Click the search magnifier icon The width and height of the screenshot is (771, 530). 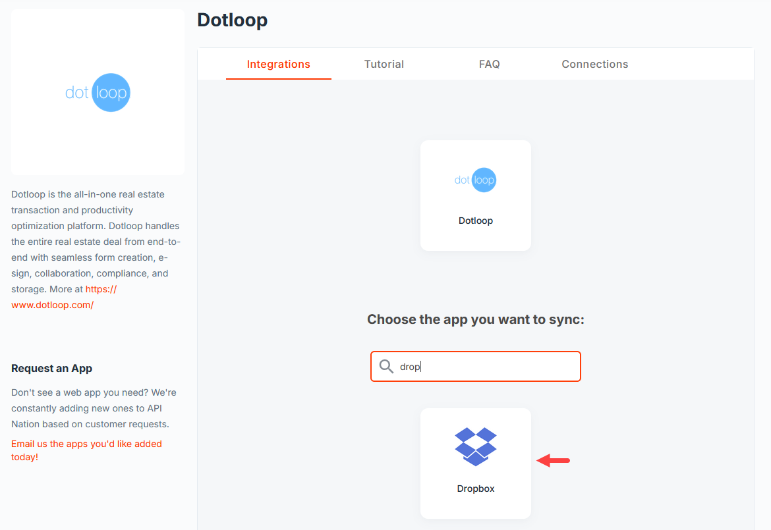[386, 367]
